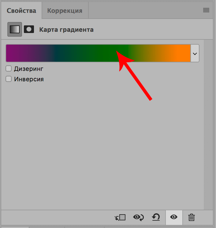Open the panel options hamburger menu

206,10
